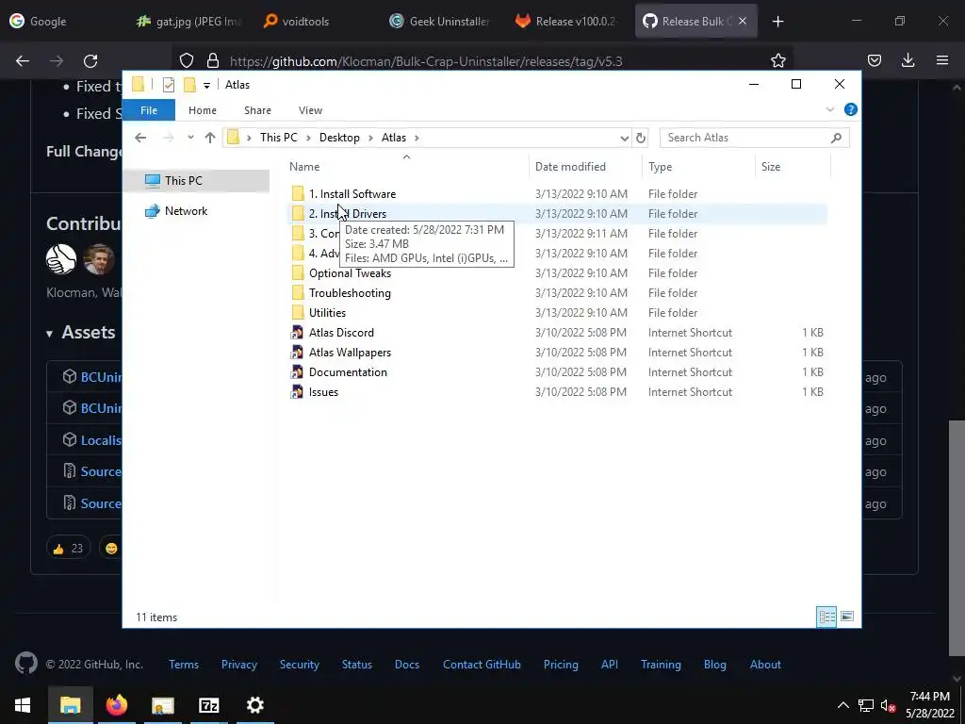Show hidden system tray icons
This screenshot has height=724, width=965.
(843, 705)
